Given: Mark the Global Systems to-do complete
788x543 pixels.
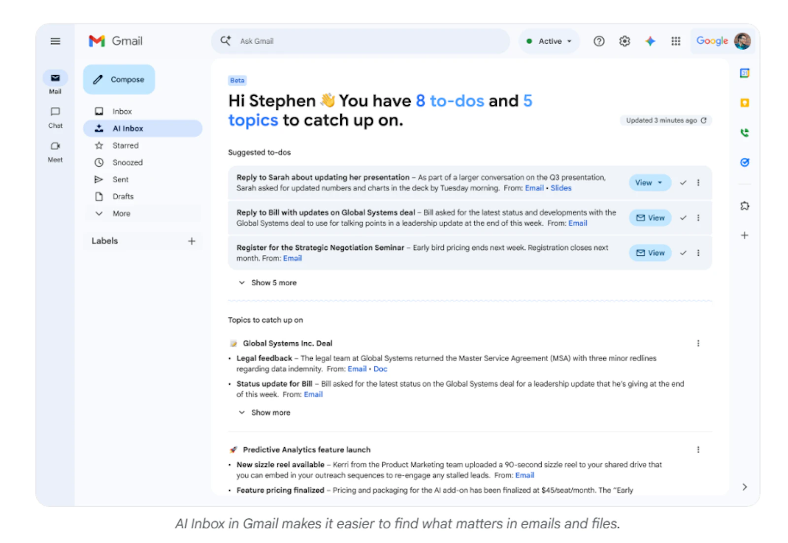Looking at the screenshot, I should [683, 217].
